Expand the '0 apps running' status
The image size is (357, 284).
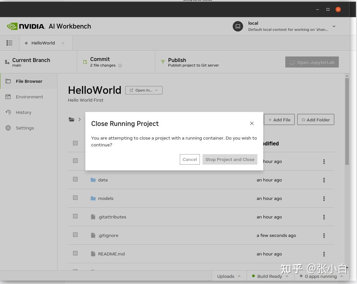(341, 276)
